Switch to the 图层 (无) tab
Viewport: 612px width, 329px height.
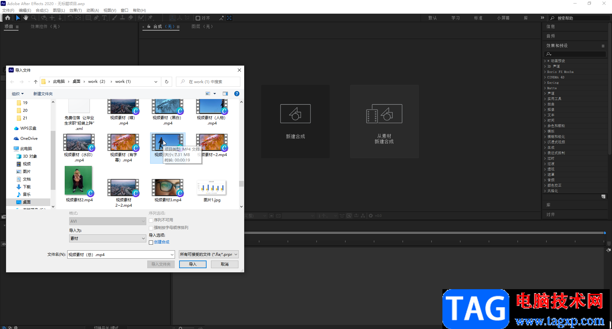pos(202,26)
